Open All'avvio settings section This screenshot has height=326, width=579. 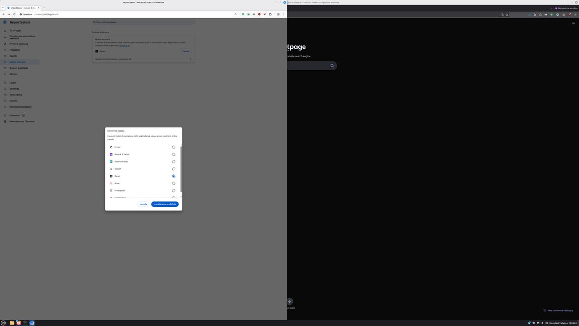coord(14,74)
